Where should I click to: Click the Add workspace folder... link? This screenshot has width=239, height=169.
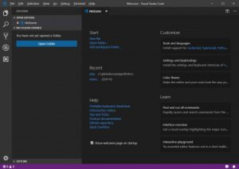tap(105, 47)
